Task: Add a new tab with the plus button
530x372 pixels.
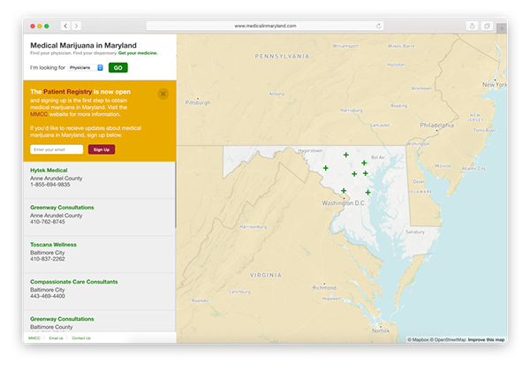Action: coord(502,29)
